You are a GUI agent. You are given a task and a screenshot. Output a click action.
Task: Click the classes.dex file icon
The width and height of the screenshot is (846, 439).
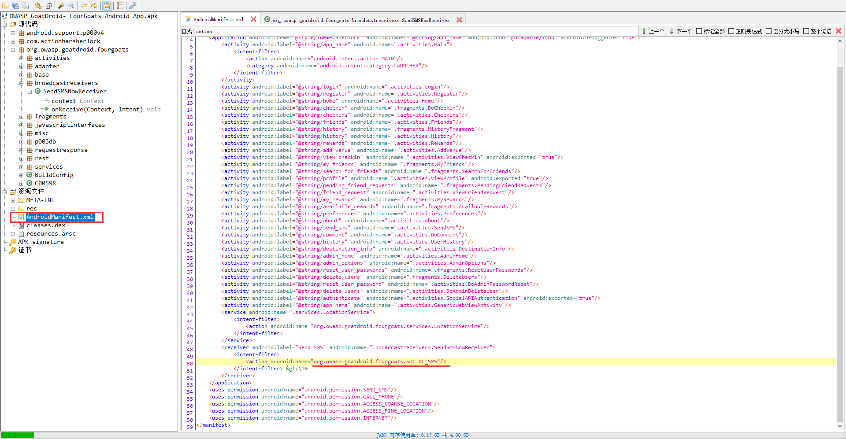[21, 225]
